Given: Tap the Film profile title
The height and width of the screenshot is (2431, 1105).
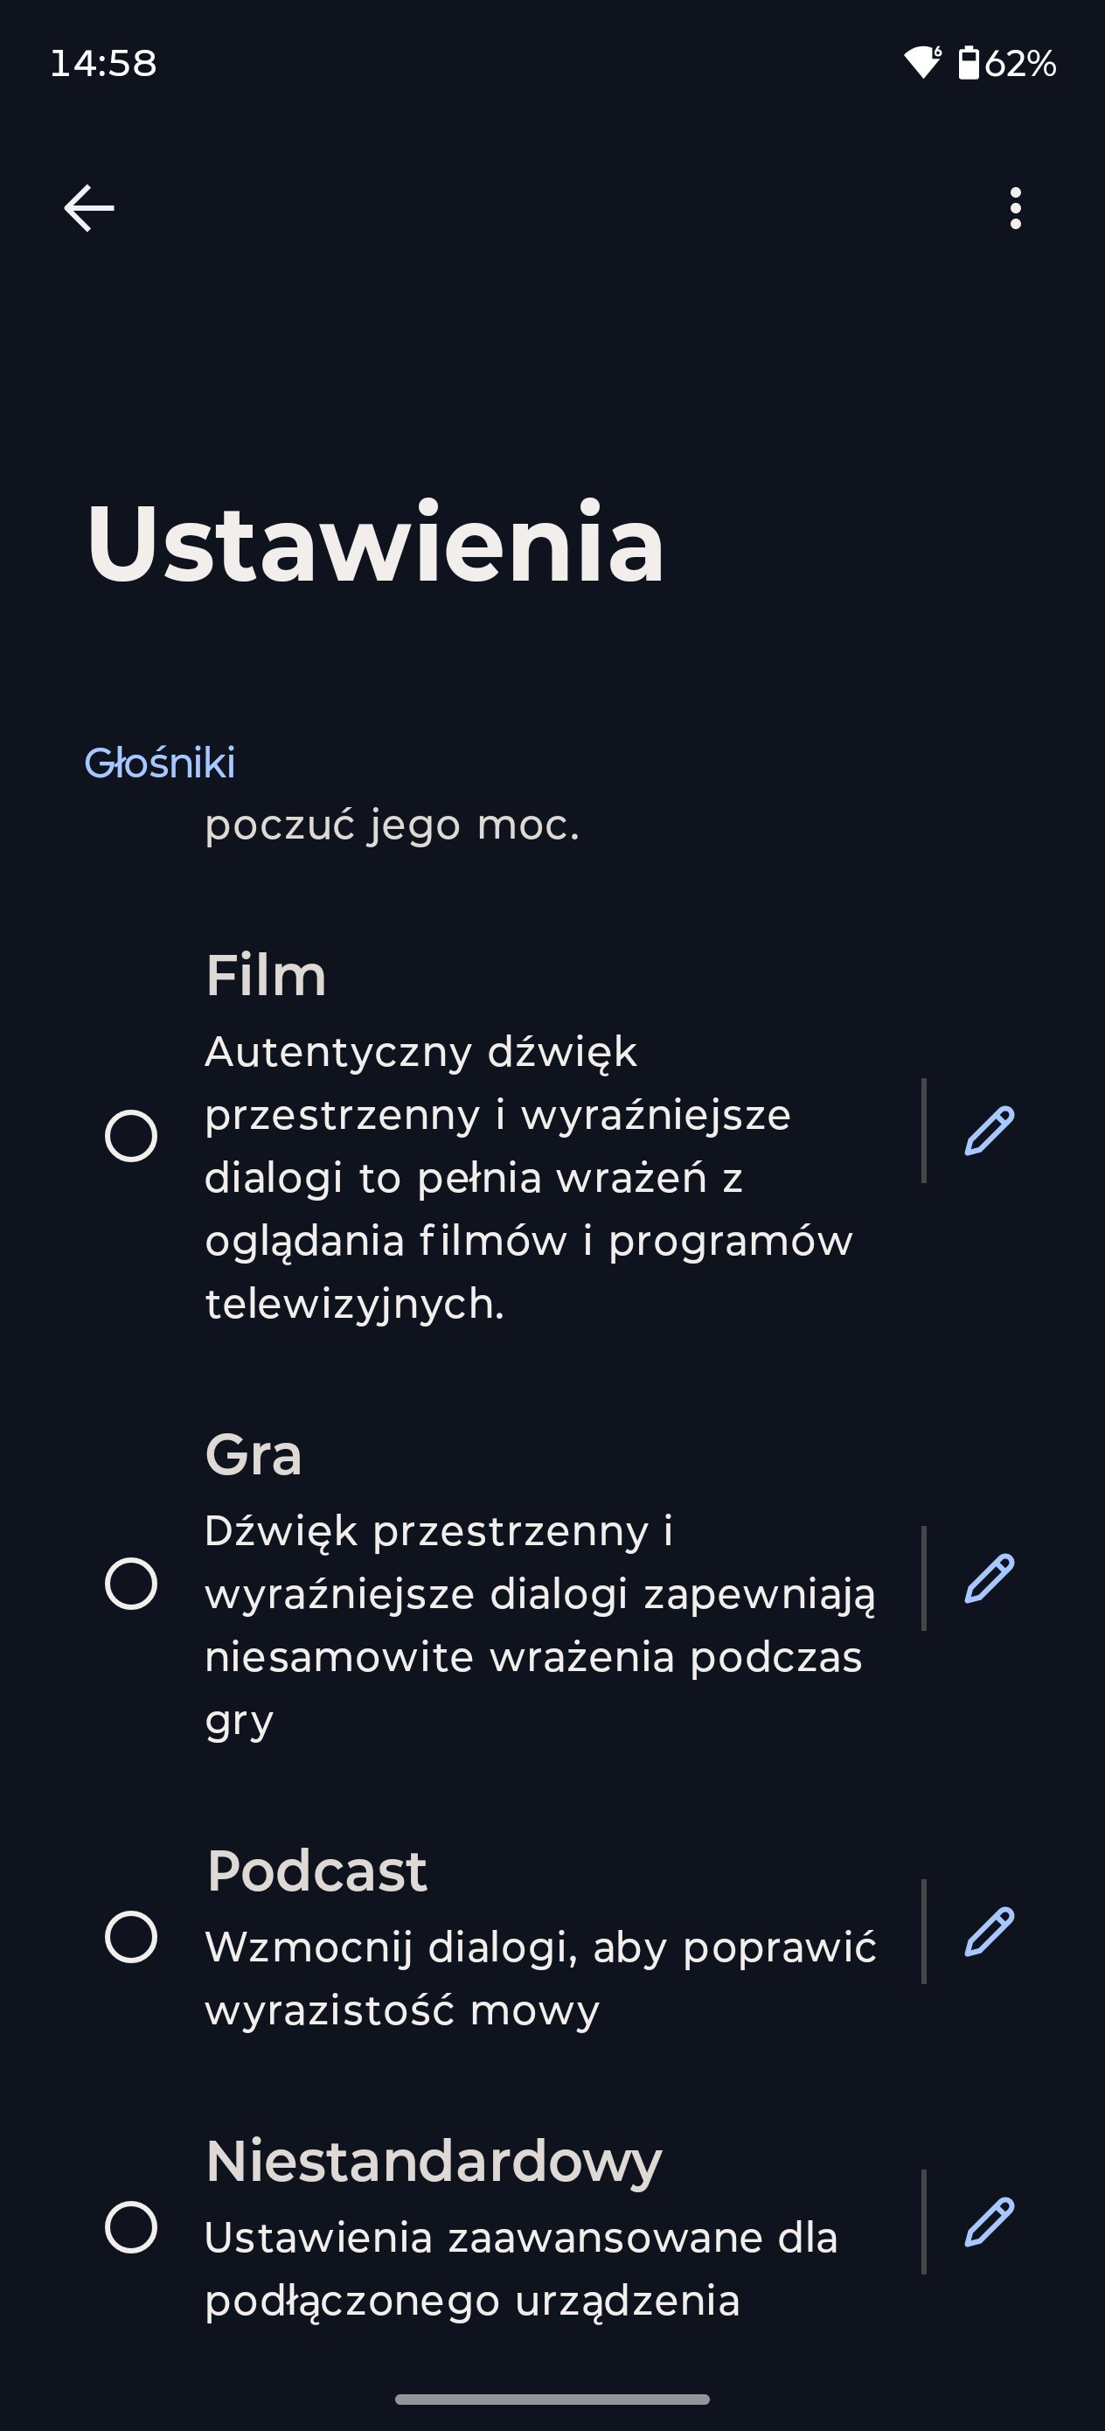Looking at the screenshot, I should click(x=266, y=975).
